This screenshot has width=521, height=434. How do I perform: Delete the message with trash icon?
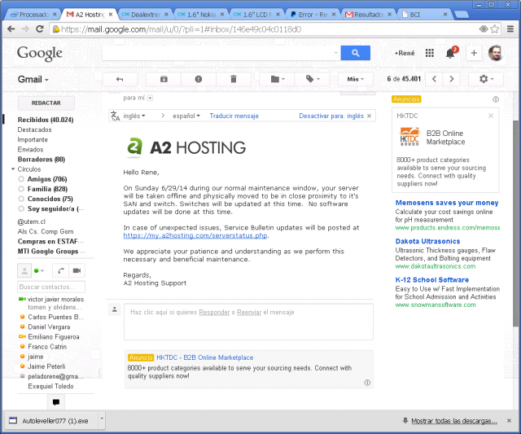(234, 79)
